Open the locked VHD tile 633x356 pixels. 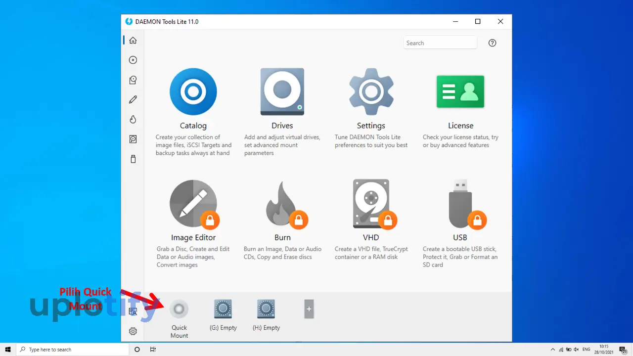point(374,204)
